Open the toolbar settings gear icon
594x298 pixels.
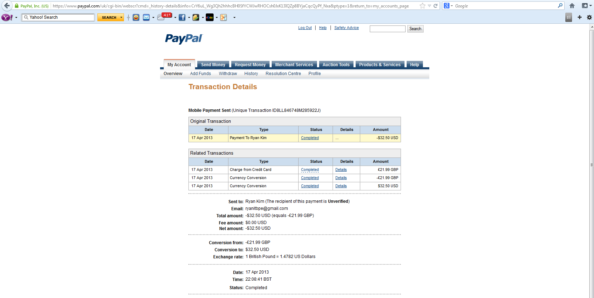[x=589, y=17]
